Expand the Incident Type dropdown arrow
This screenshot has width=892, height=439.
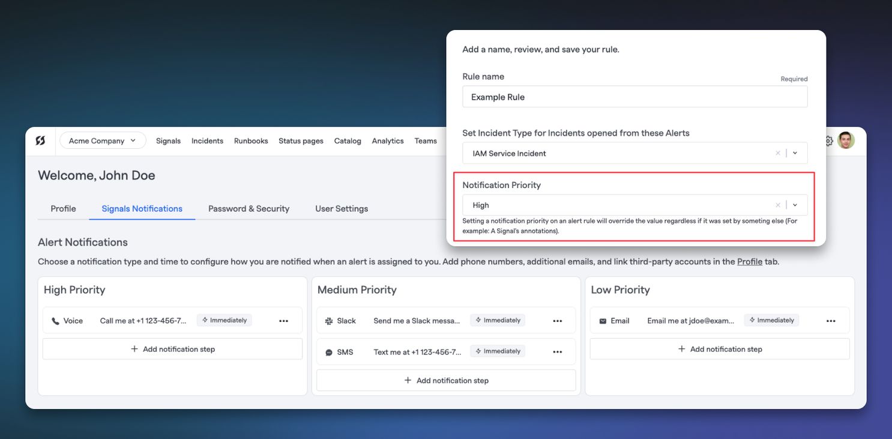point(795,153)
